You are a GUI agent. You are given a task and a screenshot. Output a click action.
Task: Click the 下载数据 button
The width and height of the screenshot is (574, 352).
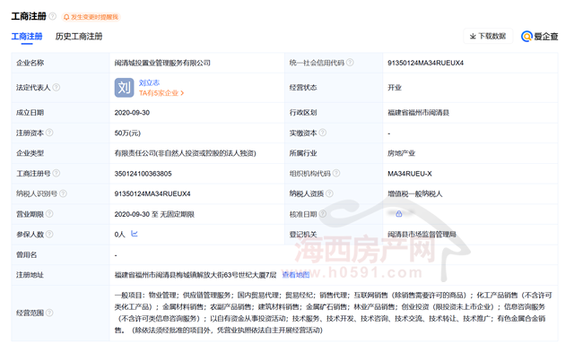click(488, 36)
